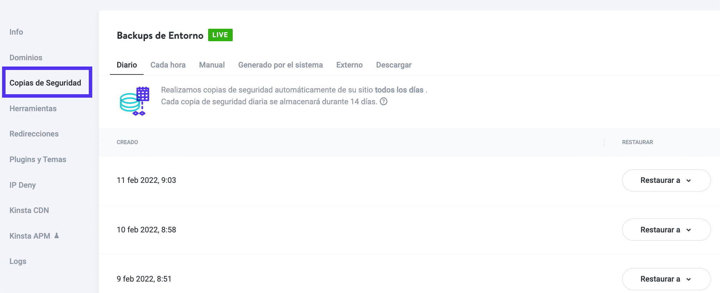Expand Restaurar a for 11 feb 2022

click(666, 180)
